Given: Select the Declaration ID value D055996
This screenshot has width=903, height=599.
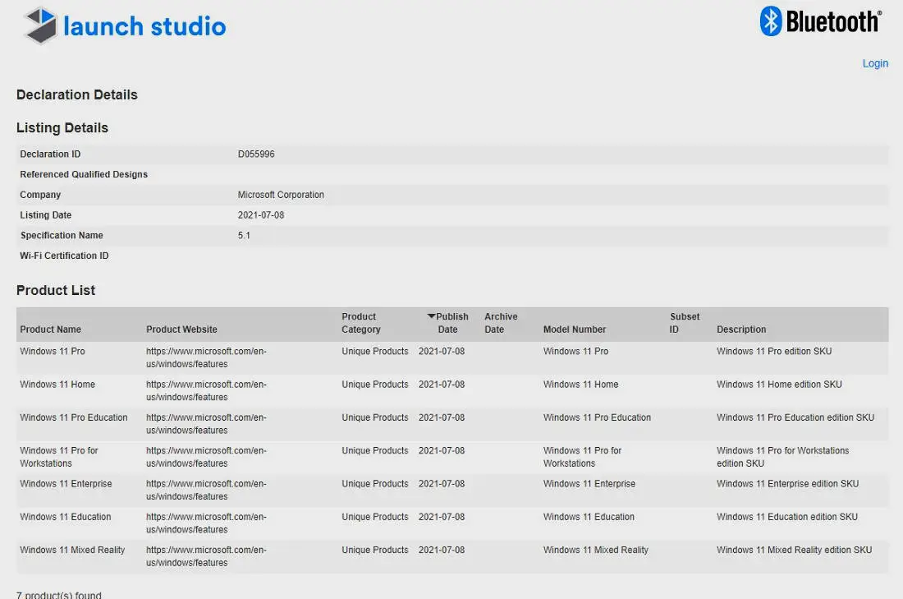Looking at the screenshot, I should [256, 154].
